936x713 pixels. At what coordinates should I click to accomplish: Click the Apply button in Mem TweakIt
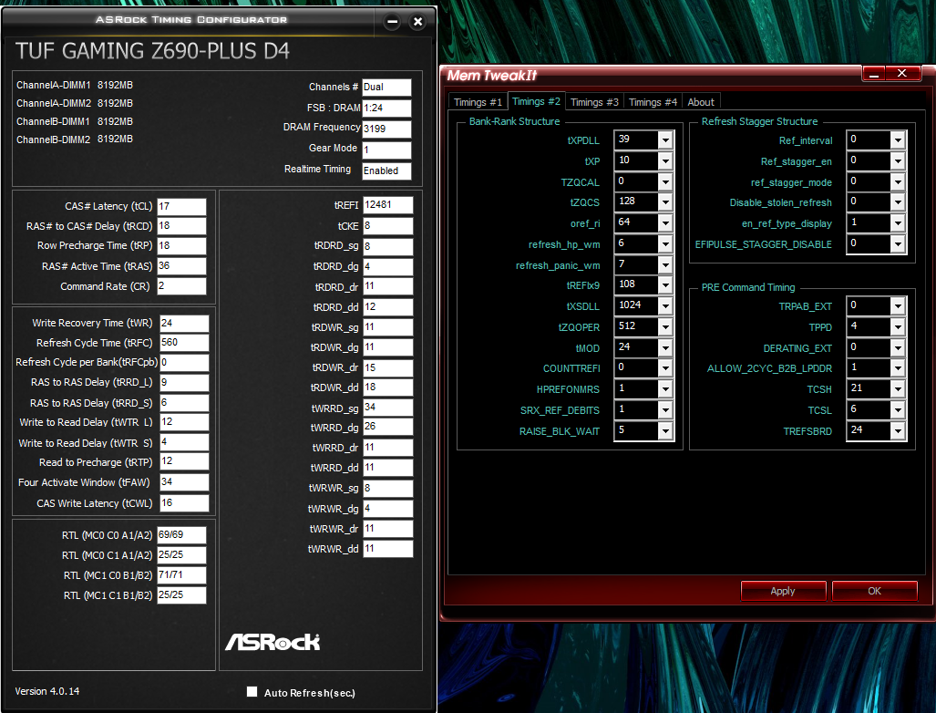783,591
